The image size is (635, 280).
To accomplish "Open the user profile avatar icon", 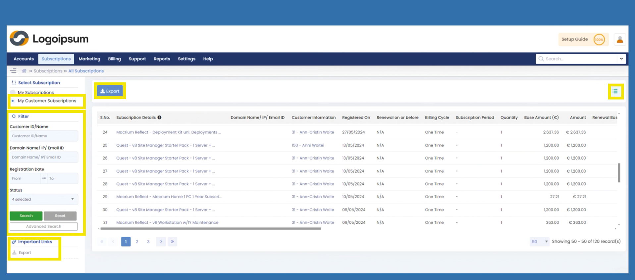I will 619,40.
